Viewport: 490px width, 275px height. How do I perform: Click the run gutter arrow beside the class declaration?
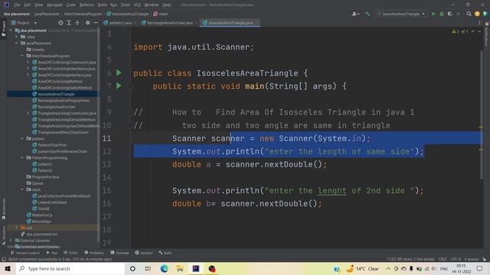click(x=119, y=73)
